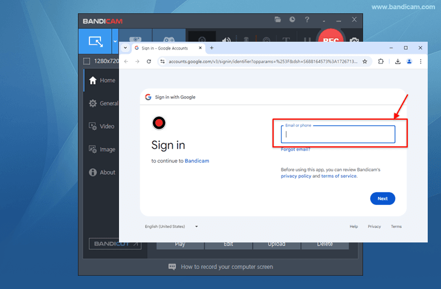This screenshot has height=289, width=441.
Task: Open the terms of service link
Action: [339, 176]
